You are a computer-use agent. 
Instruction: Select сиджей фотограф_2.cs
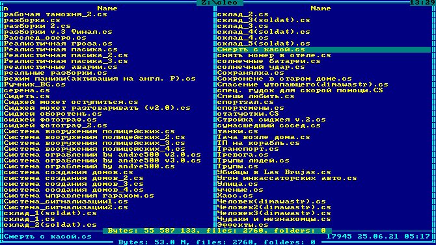click(x=55, y=125)
